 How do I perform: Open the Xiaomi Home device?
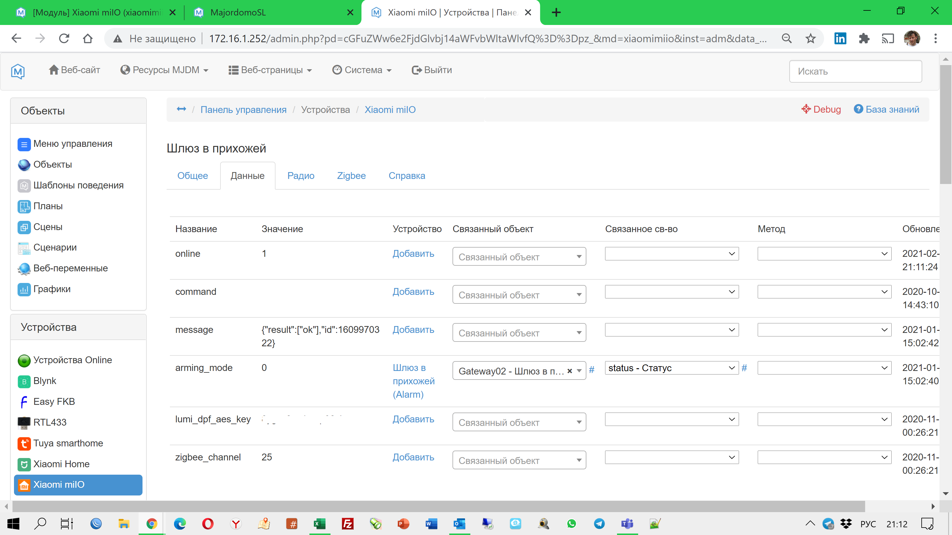[x=61, y=464]
